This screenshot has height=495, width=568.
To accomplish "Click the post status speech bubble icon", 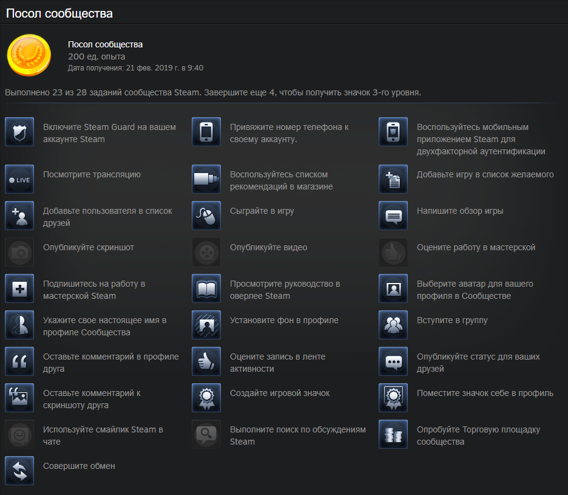I will (393, 361).
